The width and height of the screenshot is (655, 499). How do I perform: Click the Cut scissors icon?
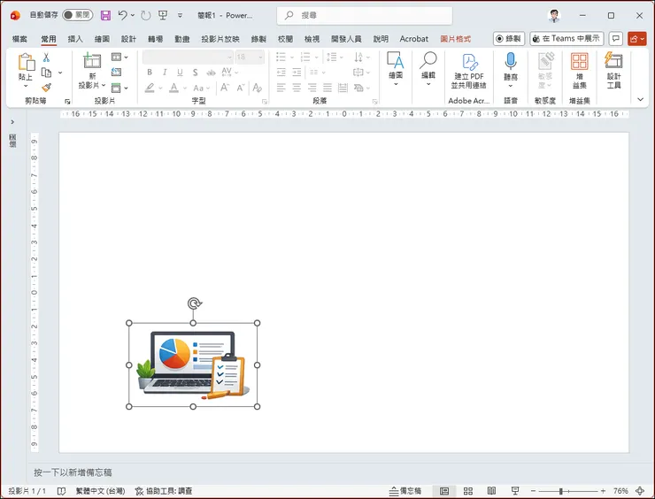[x=46, y=58]
